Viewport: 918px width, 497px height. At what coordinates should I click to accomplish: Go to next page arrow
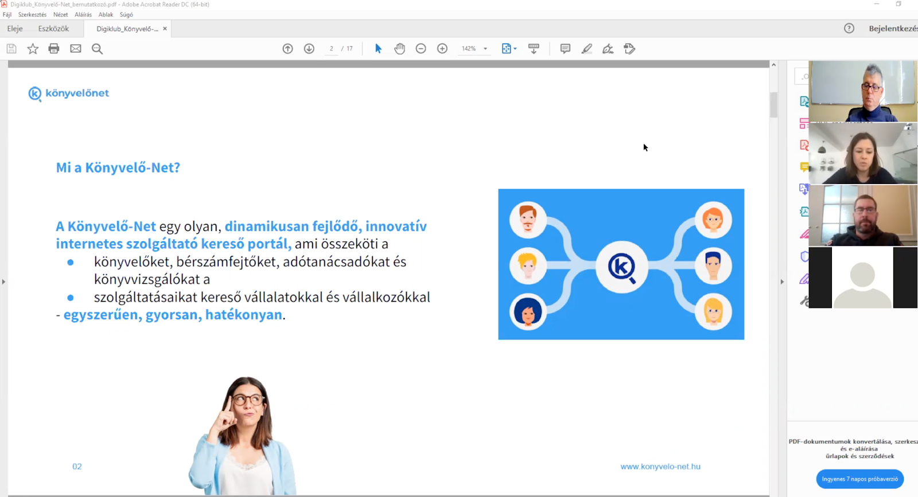point(309,49)
